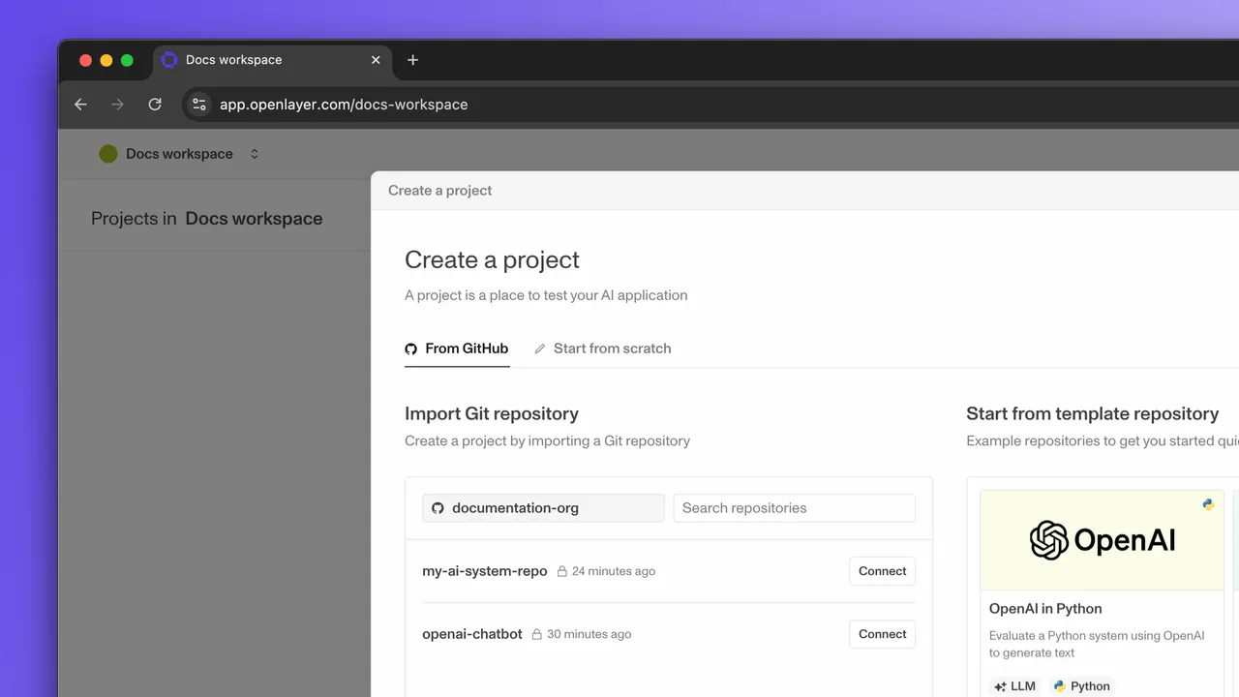1239x697 pixels.
Task: Select the openai-chatbot repository name
Action: pyautogui.click(x=472, y=634)
